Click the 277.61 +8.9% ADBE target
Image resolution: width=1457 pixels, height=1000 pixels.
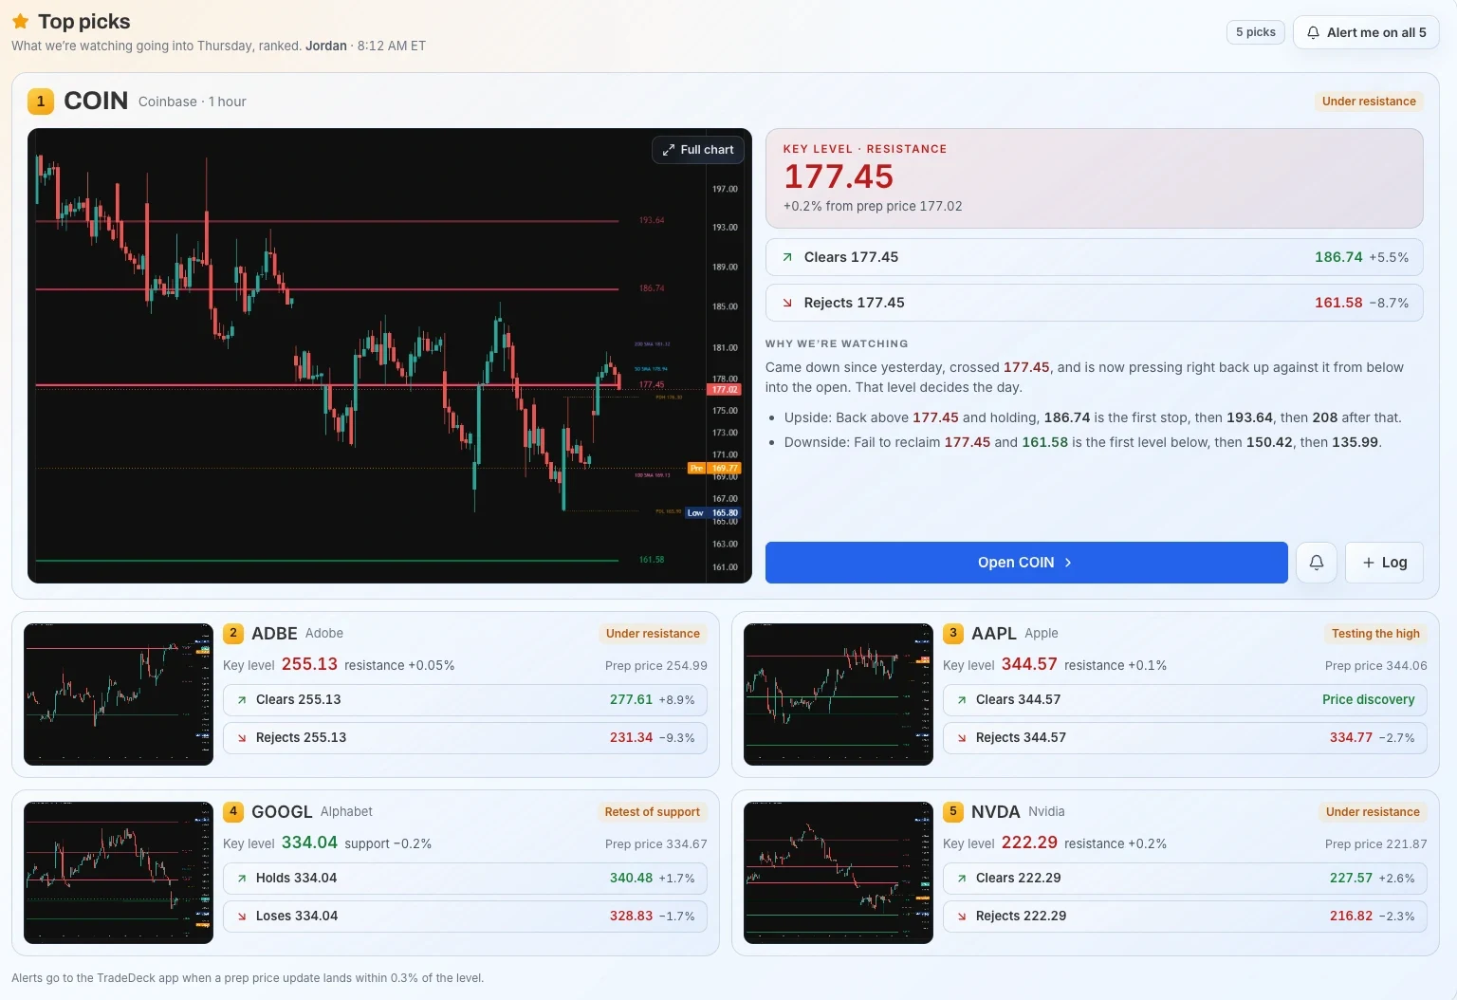click(652, 700)
